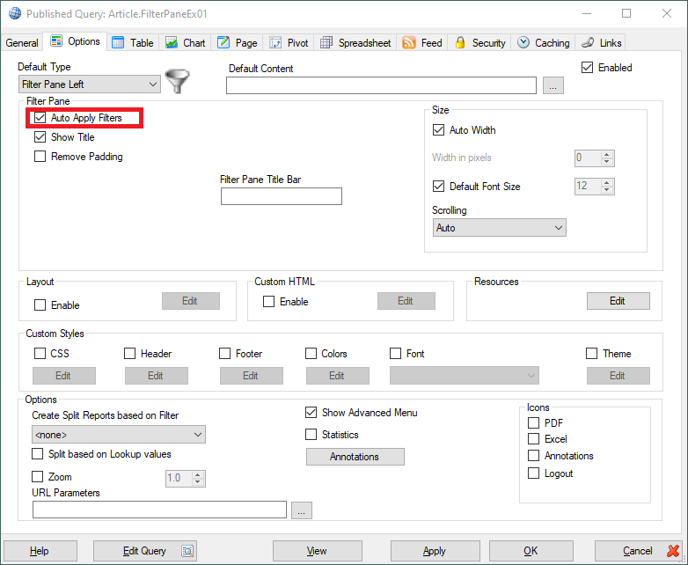The width and height of the screenshot is (688, 565).
Task: Uncheck Auto Width checkbox
Action: point(438,130)
